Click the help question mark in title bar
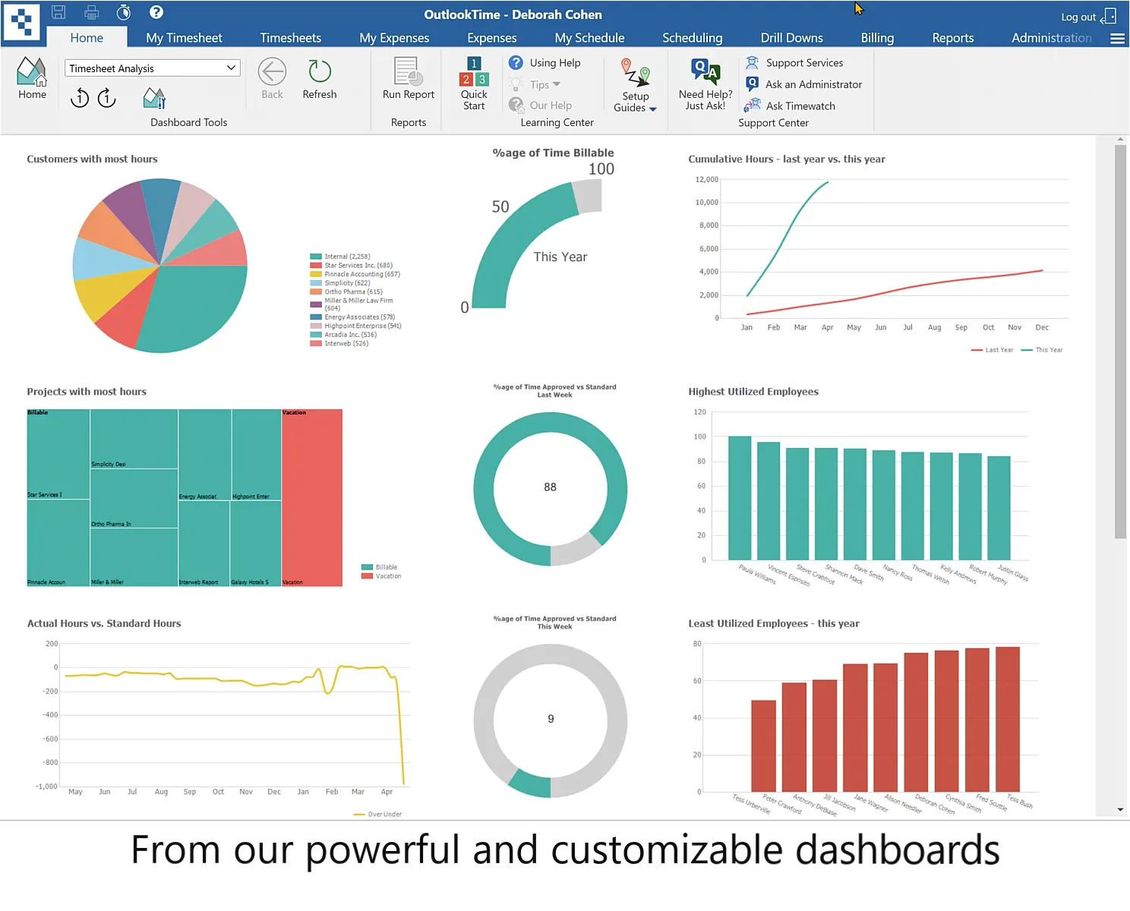 pos(156,12)
